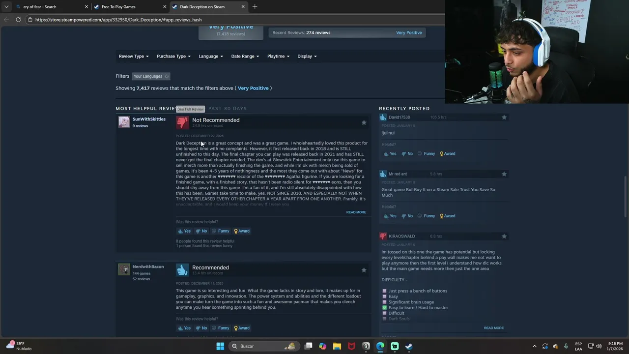Viewport: 629px width, 354px height.
Task: Vote Yes on NerdwithBacon review
Action: [x=184, y=328]
